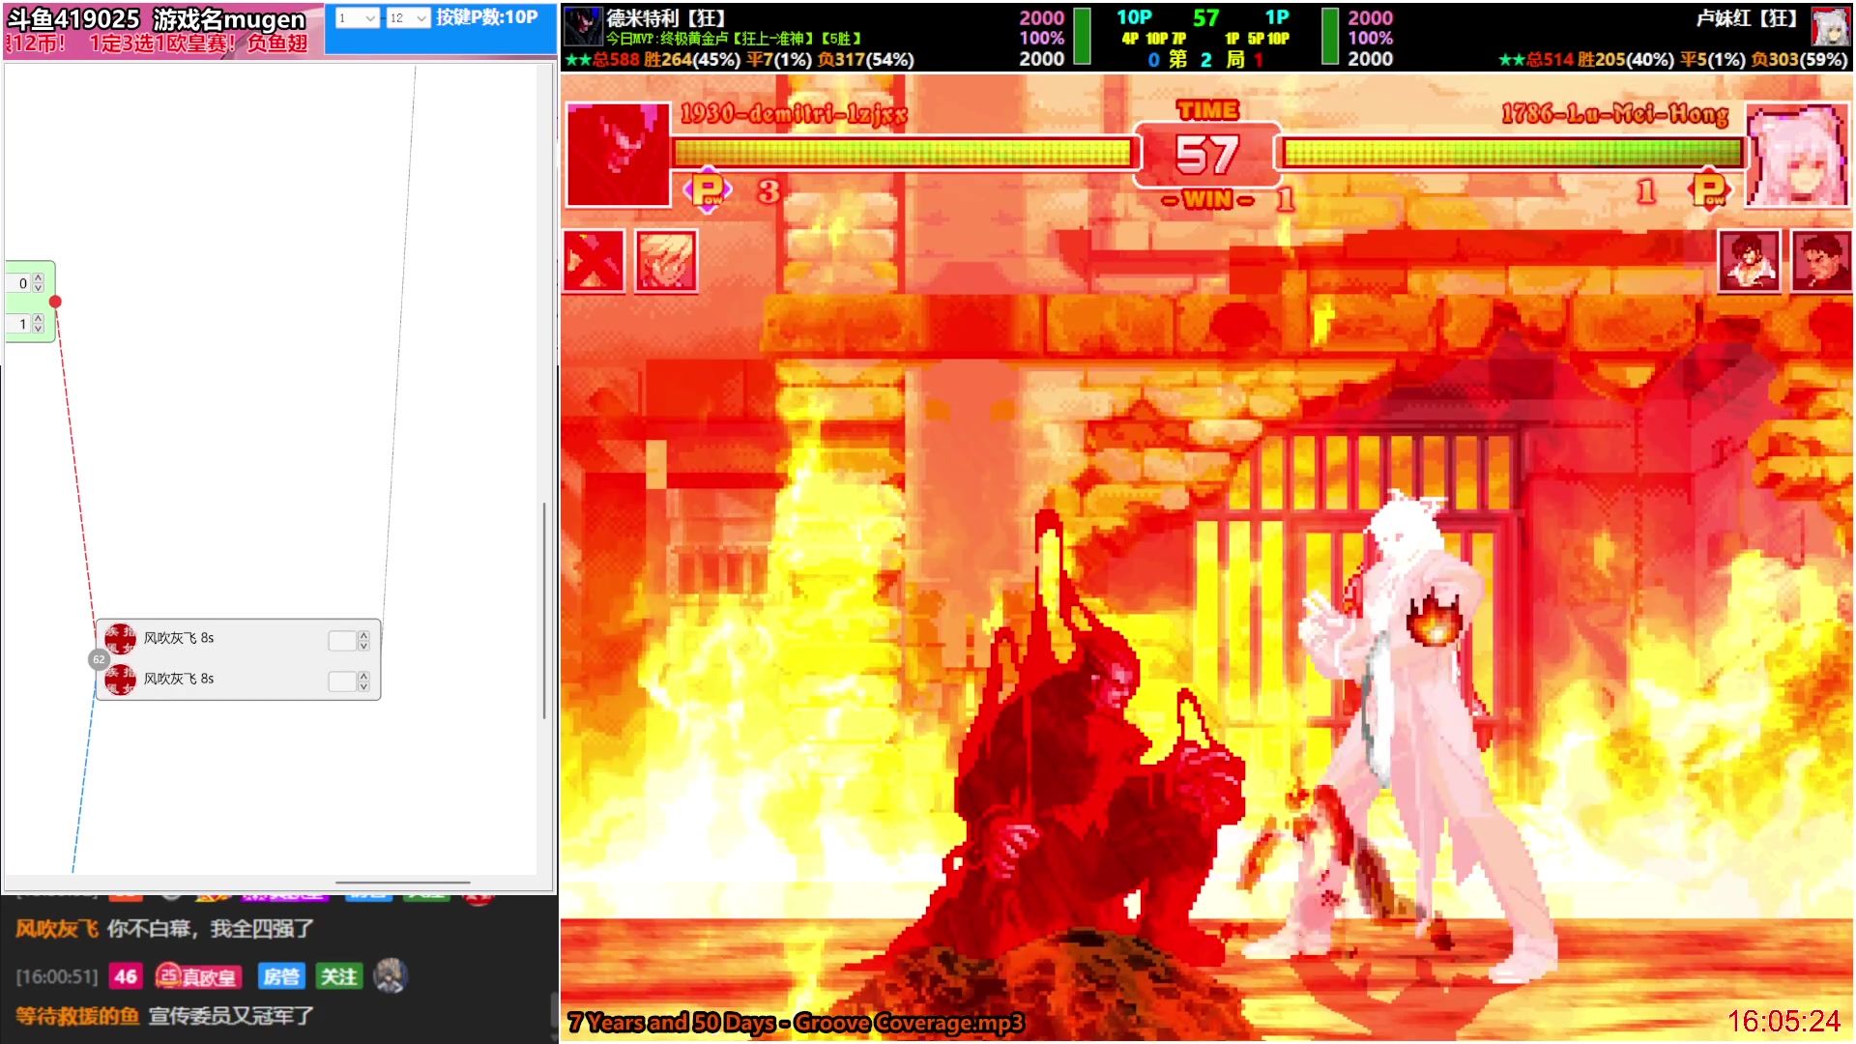The image size is (1856, 1044).
Task: Click the crossed-out defeated teammate icon
Action: [x=594, y=260]
